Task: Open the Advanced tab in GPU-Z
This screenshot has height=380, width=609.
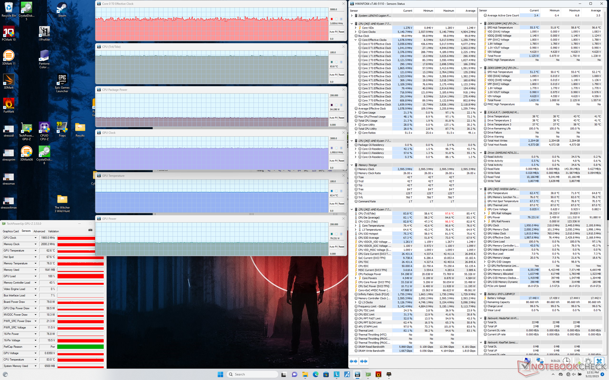Action: 39,231
